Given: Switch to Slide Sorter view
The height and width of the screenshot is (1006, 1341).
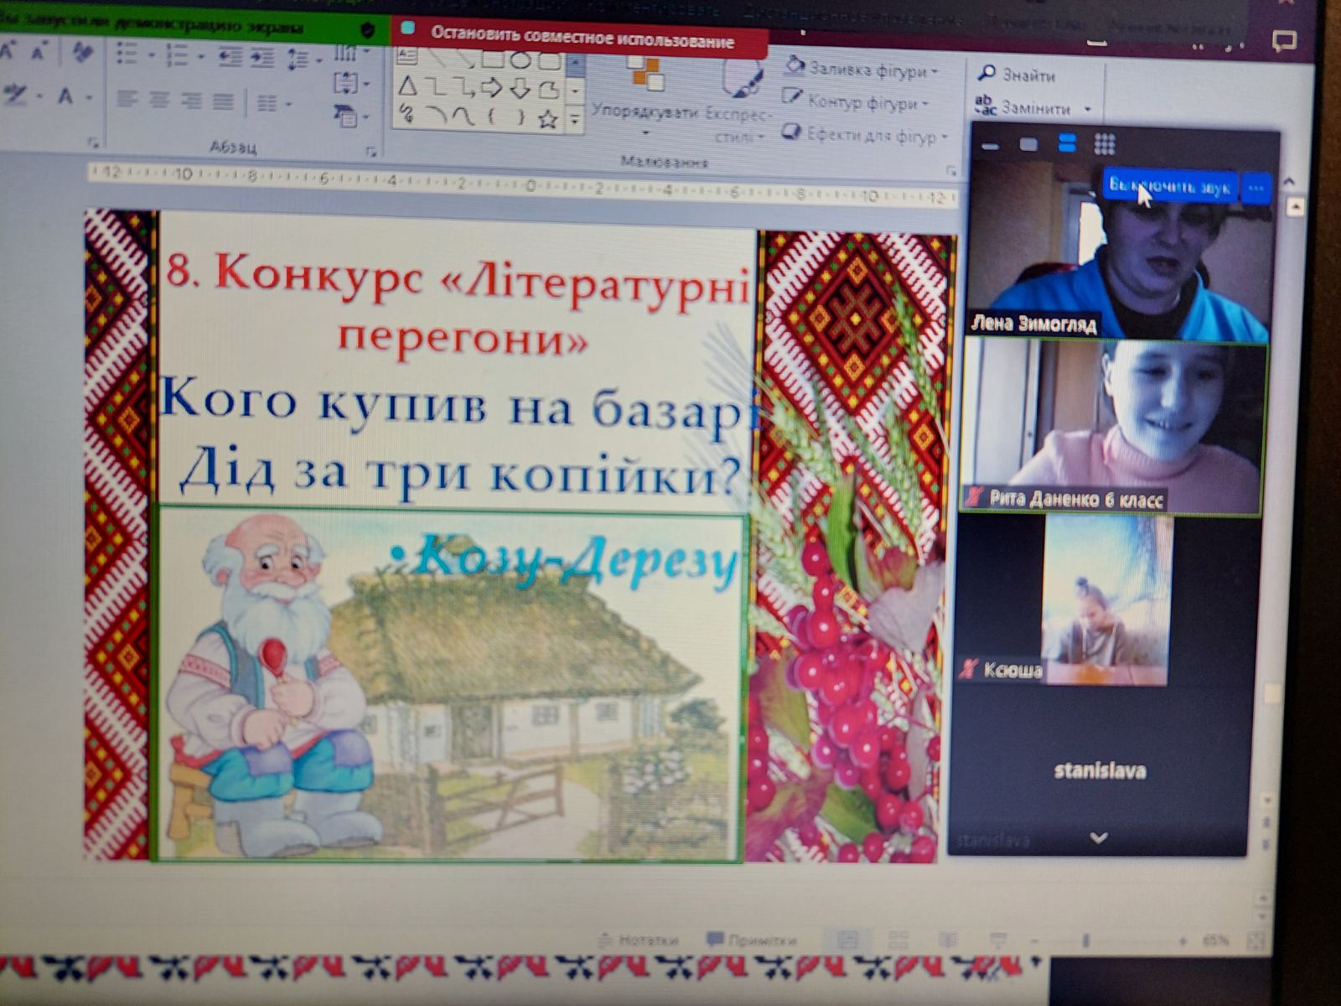Looking at the screenshot, I should [x=898, y=940].
